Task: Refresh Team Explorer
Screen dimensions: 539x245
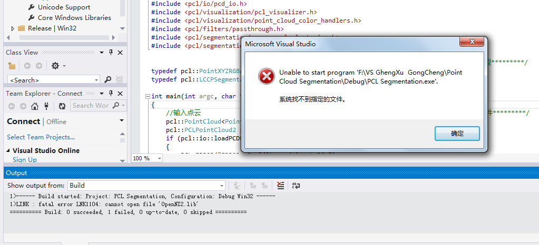Action: point(62,106)
